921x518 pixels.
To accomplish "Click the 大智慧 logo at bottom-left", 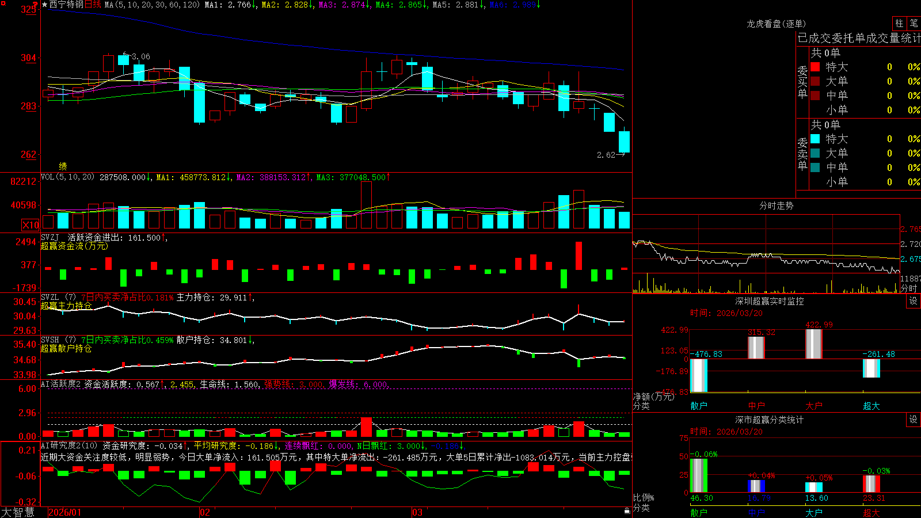I will click(x=18, y=512).
